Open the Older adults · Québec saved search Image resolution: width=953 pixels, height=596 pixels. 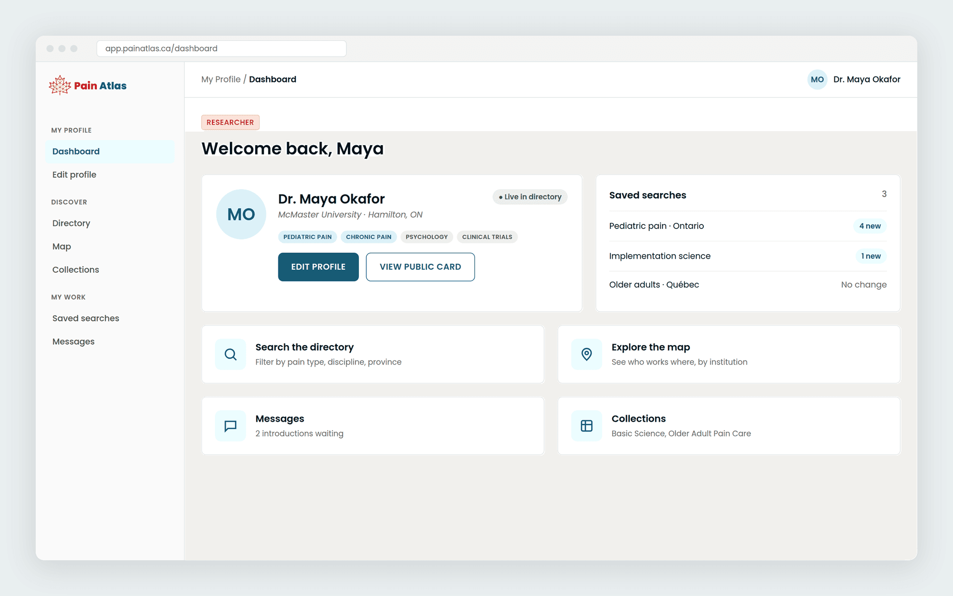click(748, 285)
